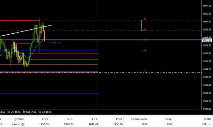Select the SL level marker on chart

pos(145,19)
